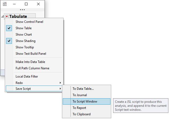Enable Show Control Panel
Screen dimensions: 170x119
click(x=29, y=22)
